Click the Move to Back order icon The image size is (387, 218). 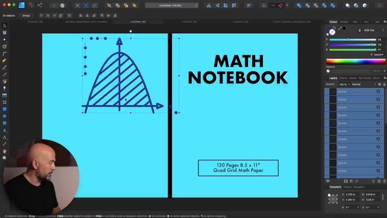click(x=109, y=5)
